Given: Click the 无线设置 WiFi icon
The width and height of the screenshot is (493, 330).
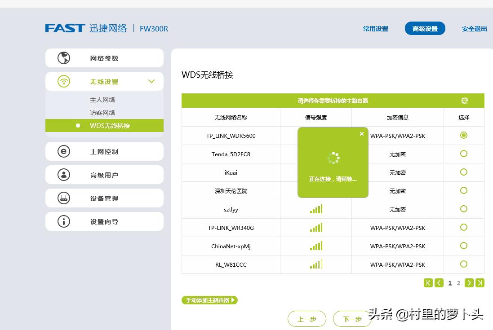Looking at the screenshot, I should tap(64, 81).
